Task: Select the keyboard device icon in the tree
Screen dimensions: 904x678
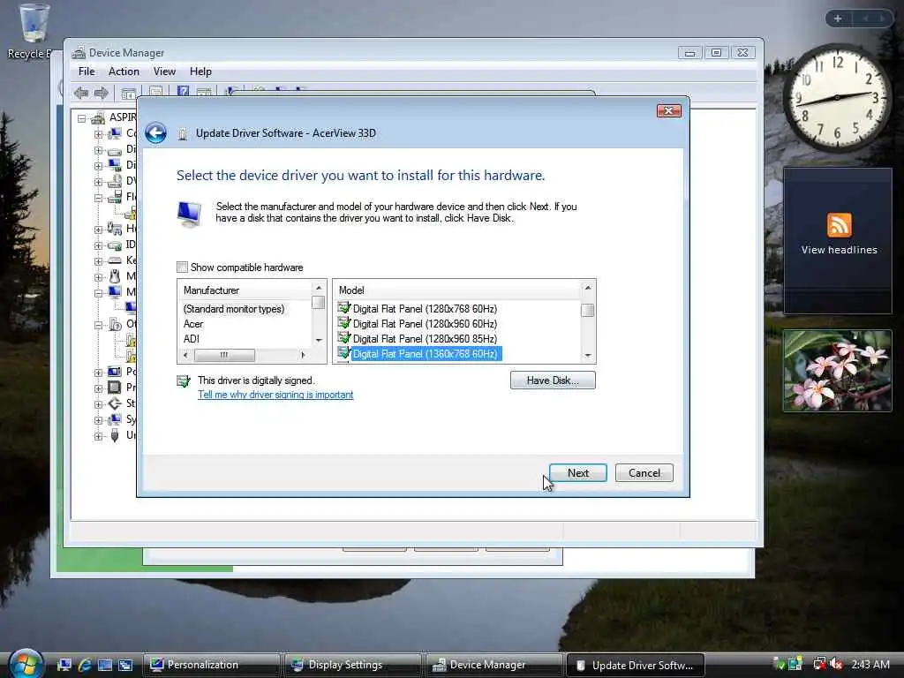Action: tap(115, 260)
